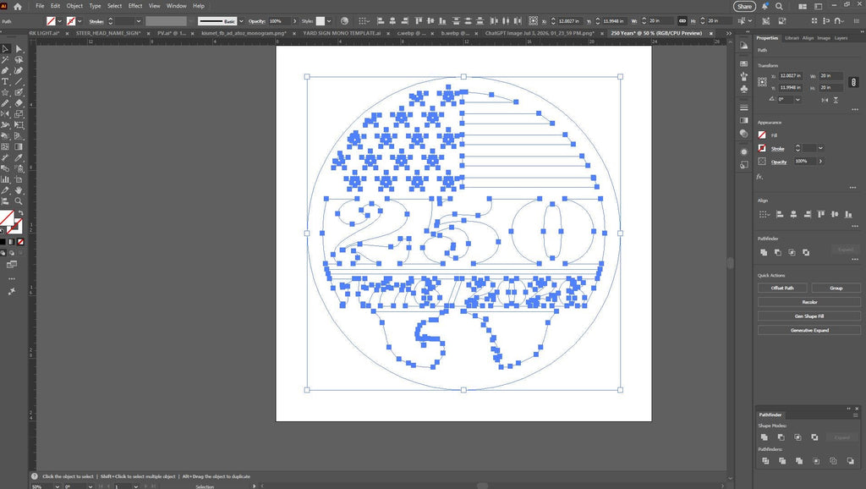Click Divide in floating Pathfinder panel
This screenshot has height=489, width=866.
point(765,460)
